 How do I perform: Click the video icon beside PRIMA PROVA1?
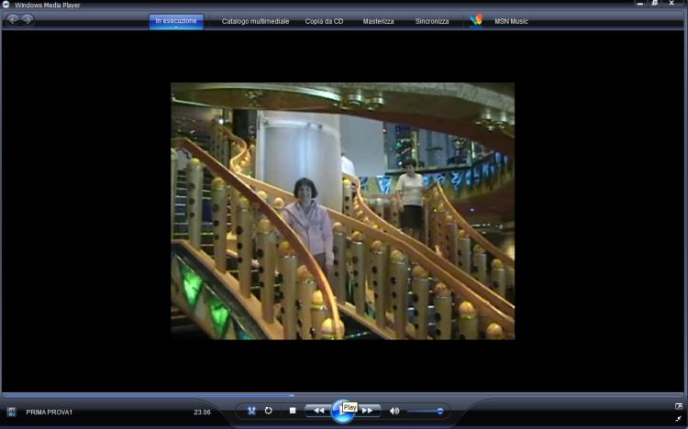click(11, 412)
